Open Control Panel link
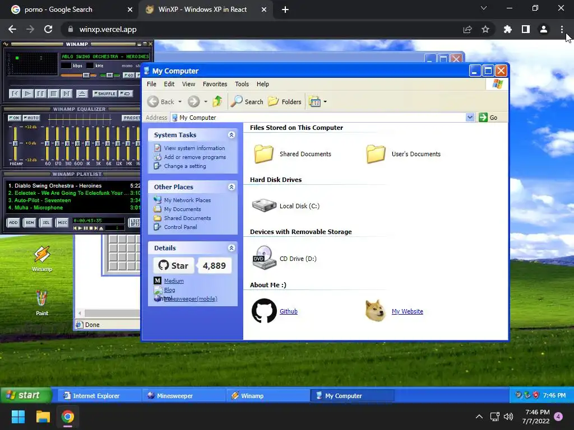This screenshot has height=430, width=574. (180, 227)
